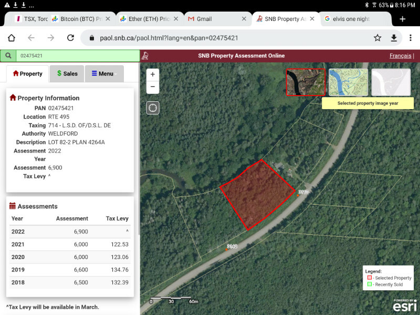420x315 pixels.
Task: Close the Ether (ETH) tab
Action: 176,19
